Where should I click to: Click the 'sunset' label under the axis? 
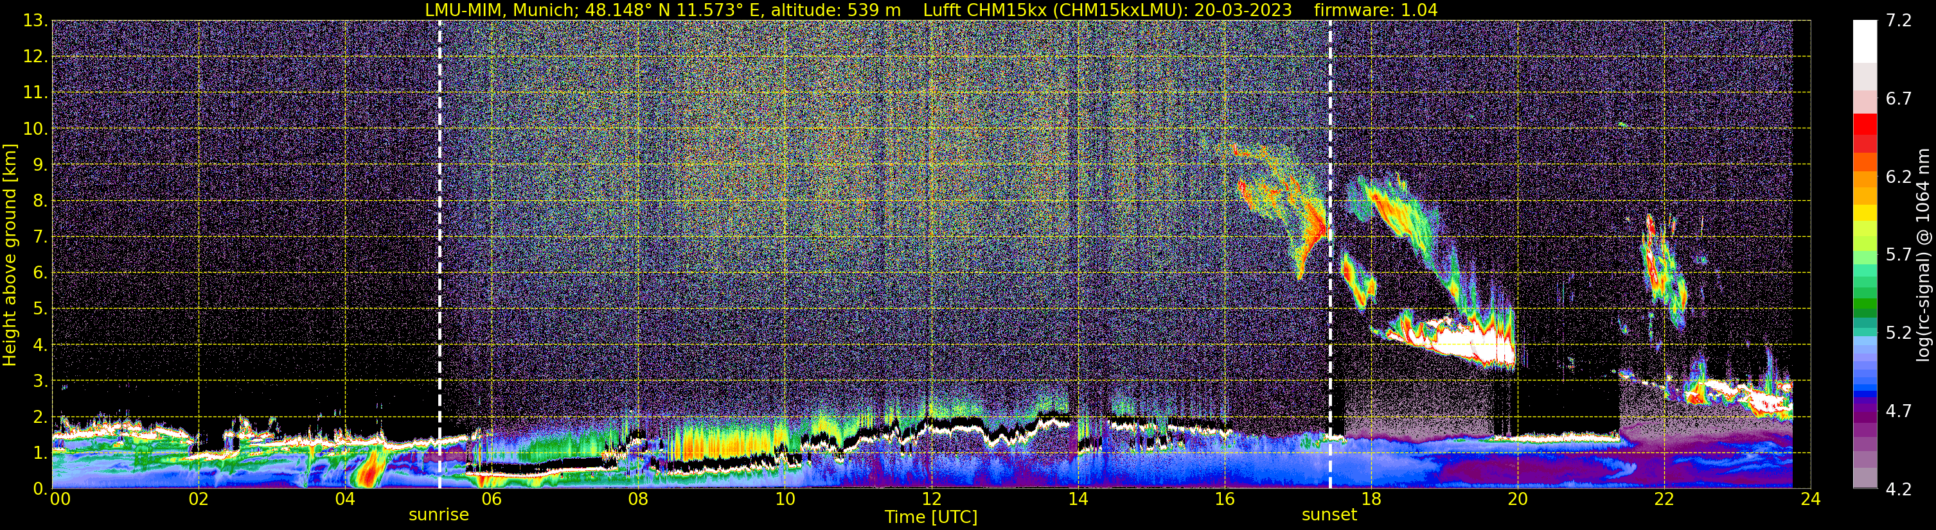tap(1329, 515)
